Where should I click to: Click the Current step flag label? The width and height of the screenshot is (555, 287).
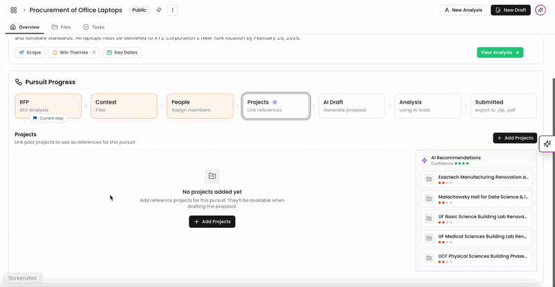click(48, 119)
